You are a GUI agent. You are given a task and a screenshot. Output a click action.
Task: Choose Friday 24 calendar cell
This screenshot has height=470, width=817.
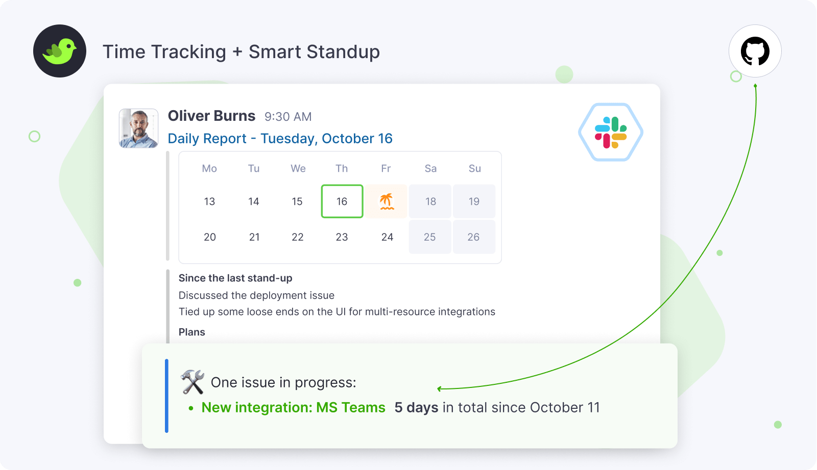point(387,237)
